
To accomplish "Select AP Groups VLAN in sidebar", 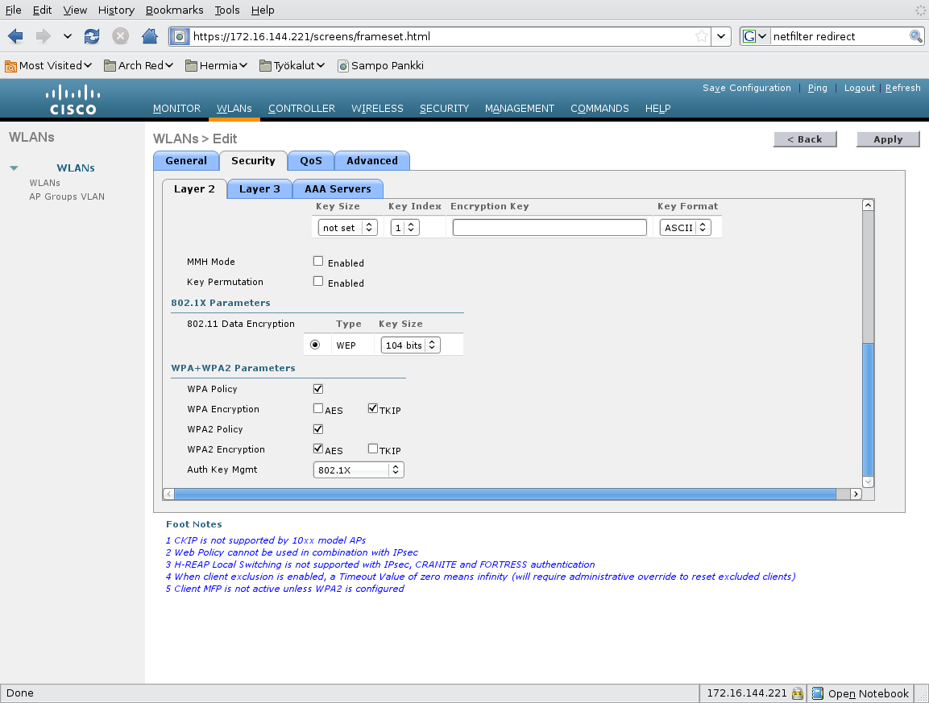I will (67, 196).
